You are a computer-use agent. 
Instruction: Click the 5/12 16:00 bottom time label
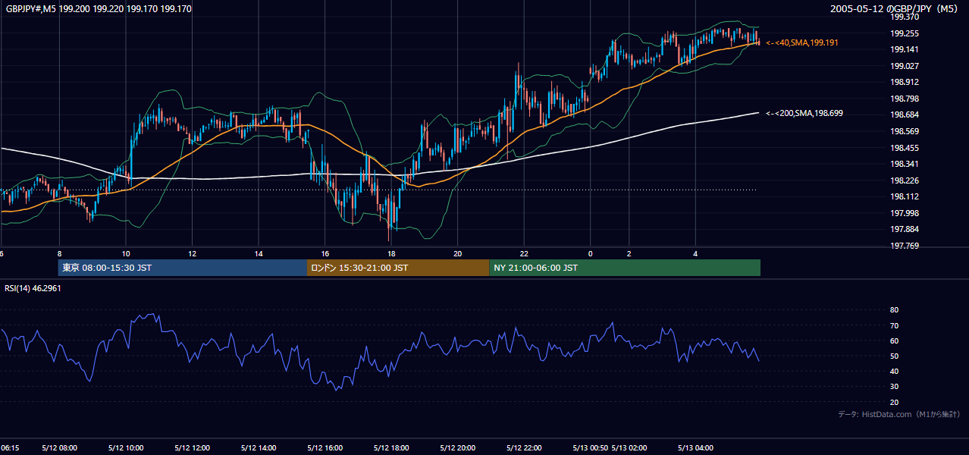point(325,447)
